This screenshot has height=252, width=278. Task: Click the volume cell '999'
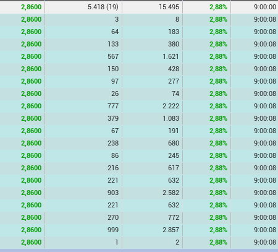pyautogui.click(x=83, y=230)
